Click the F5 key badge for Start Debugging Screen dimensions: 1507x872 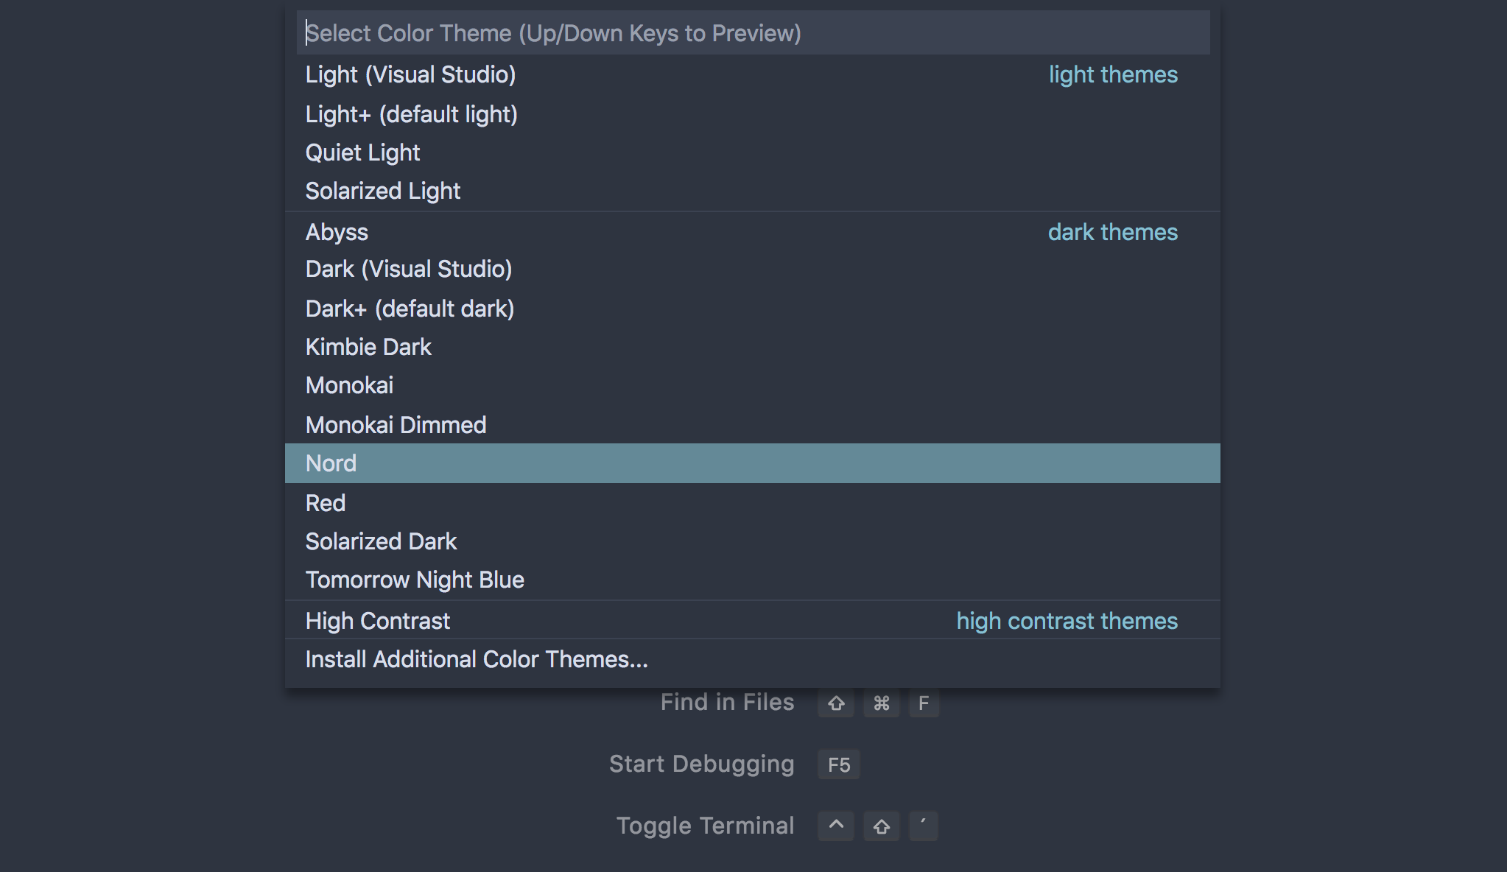pyautogui.click(x=838, y=764)
